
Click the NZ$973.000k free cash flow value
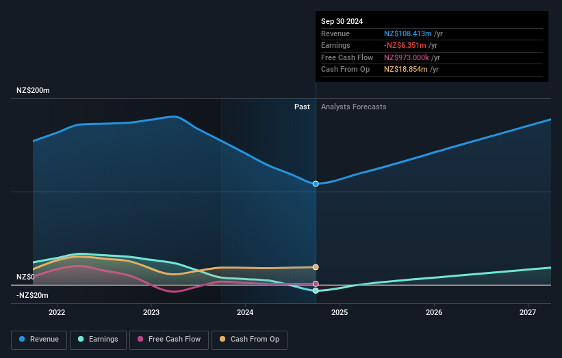click(x=407, y=57)
